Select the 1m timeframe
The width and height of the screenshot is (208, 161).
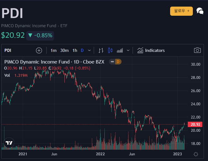[x=53, y=50]
